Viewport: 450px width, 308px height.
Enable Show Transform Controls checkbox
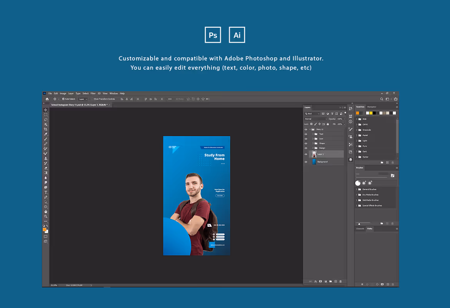tap(92, 99)
